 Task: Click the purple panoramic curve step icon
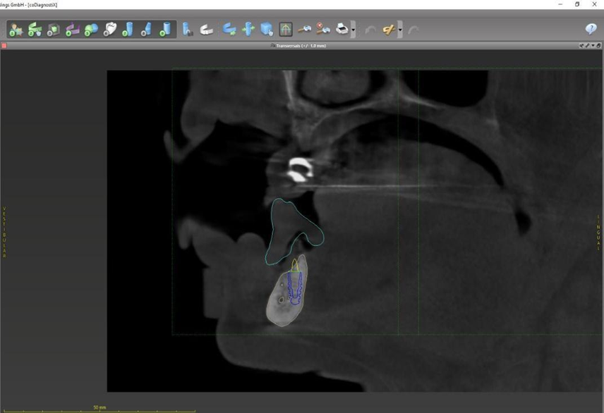click(x=72, y=30)
